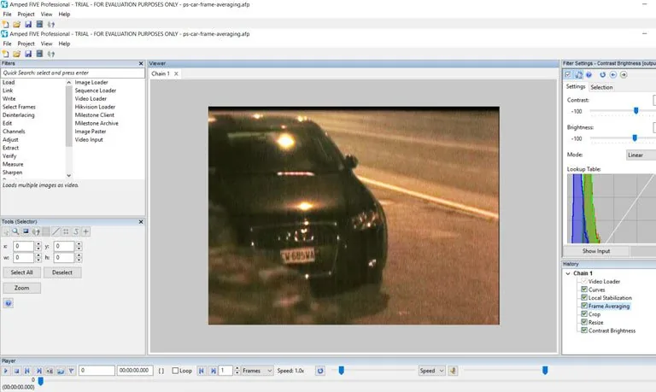Click Filter Settings next right-arrow icon
This screenshot has height=392, width=656.
click(x=624, y=74)
